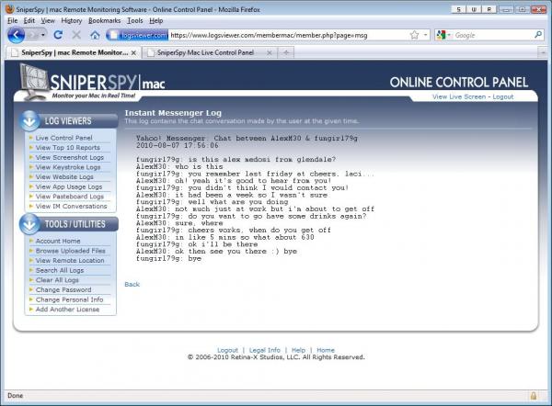Click the Done status bar text

[x=15, y=396]
